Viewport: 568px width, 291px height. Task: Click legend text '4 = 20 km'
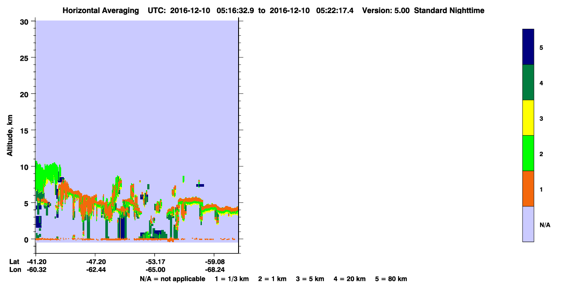coord(350,279)
